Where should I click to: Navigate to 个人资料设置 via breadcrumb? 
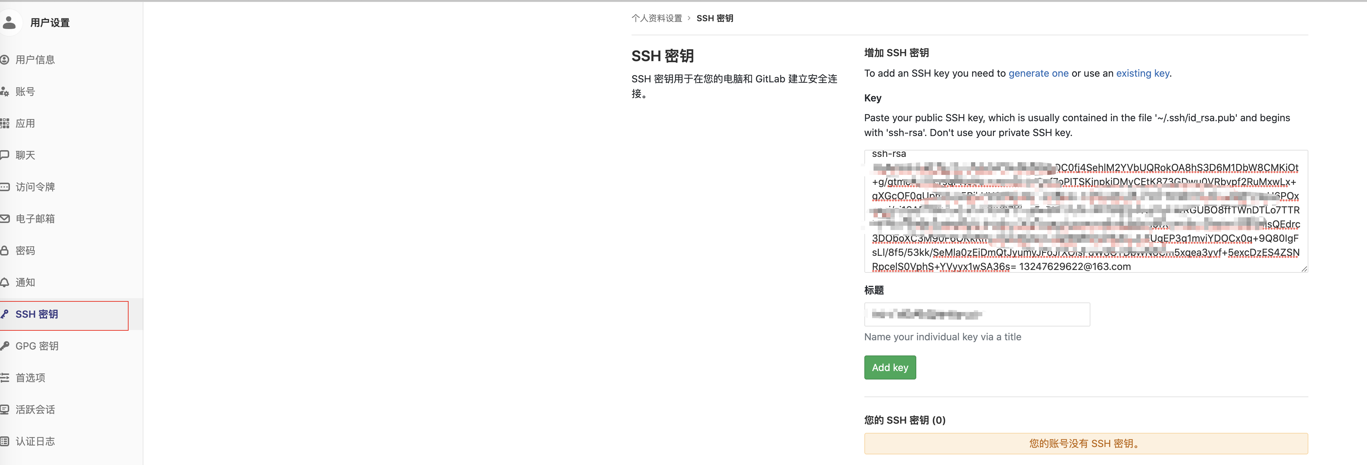[657, 18]
